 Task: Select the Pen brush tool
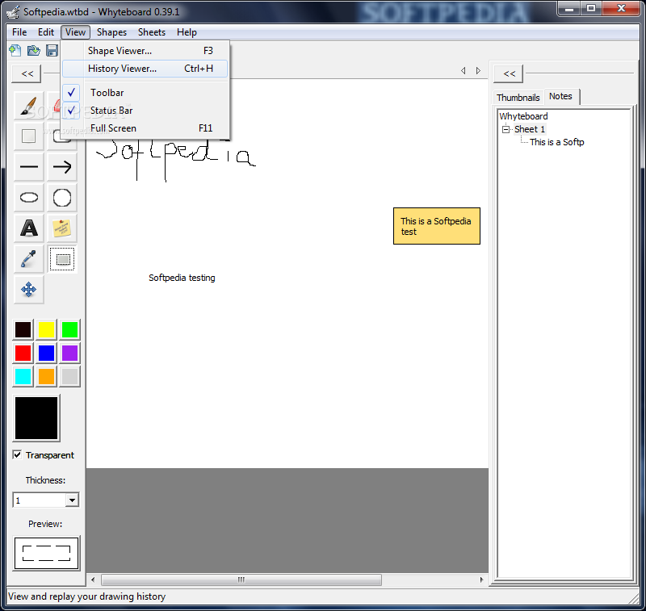[x=29, y=106]
